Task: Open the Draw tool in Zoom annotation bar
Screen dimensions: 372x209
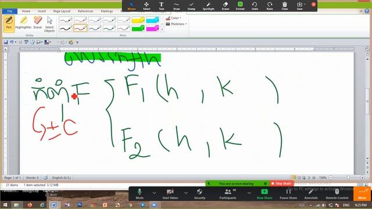Action: point(176,6)
